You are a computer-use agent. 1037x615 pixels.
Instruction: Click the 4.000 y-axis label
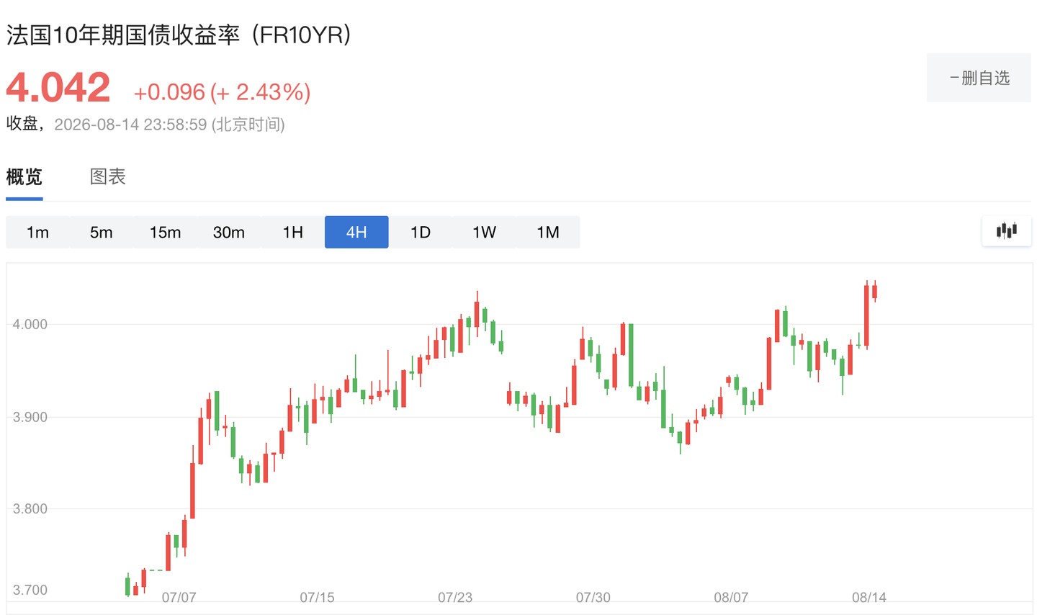pos(30,324)
